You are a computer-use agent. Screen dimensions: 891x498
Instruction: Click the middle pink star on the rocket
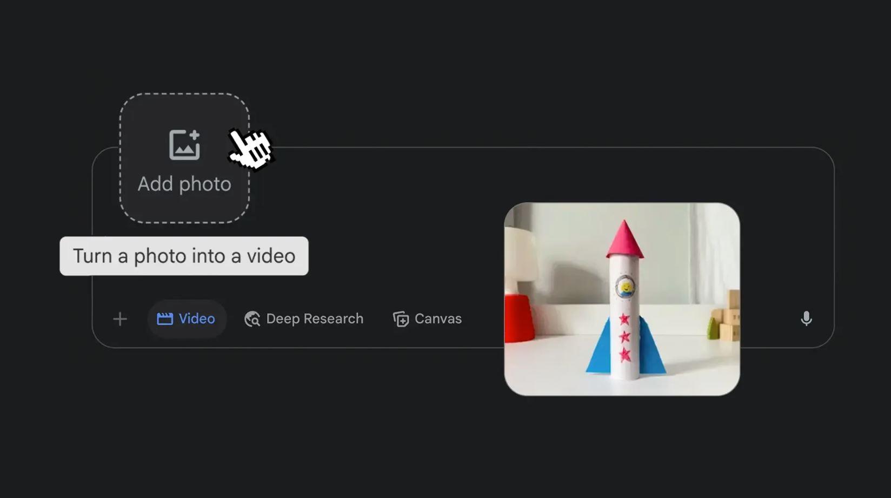tap(625, 337)
